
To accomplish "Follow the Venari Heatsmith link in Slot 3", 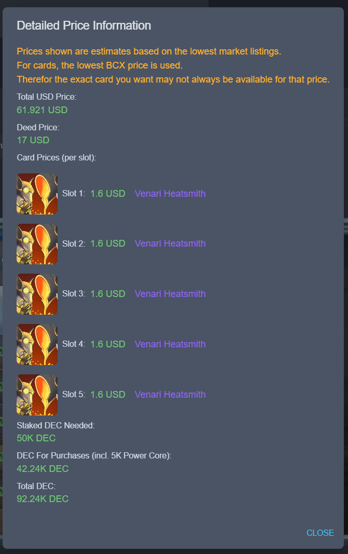I will pos(170,293).
